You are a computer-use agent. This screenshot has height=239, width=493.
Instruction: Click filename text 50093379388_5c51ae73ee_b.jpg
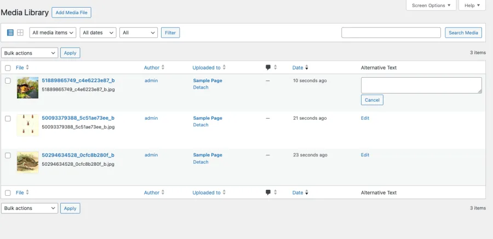(78, 127)
